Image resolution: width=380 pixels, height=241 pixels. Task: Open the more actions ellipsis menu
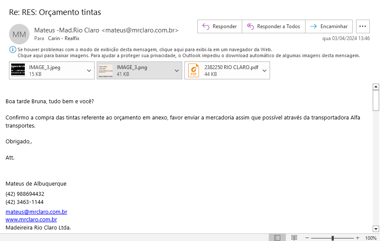click(362, 26)
